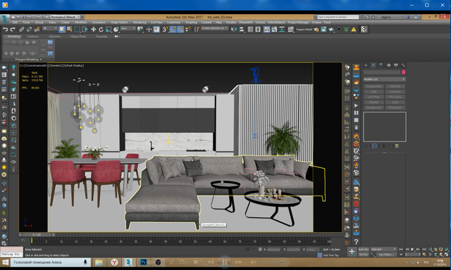This screenshot has width=451, height=270.
Task: Click the green double-chevron toolbar icon
Action: coord(346,30)
